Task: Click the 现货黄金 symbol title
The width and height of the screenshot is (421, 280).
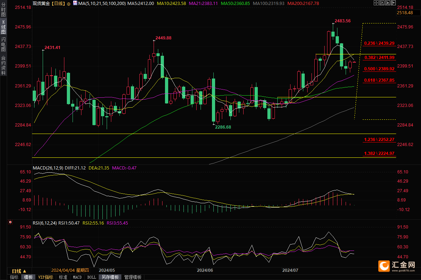Action: 41,4
